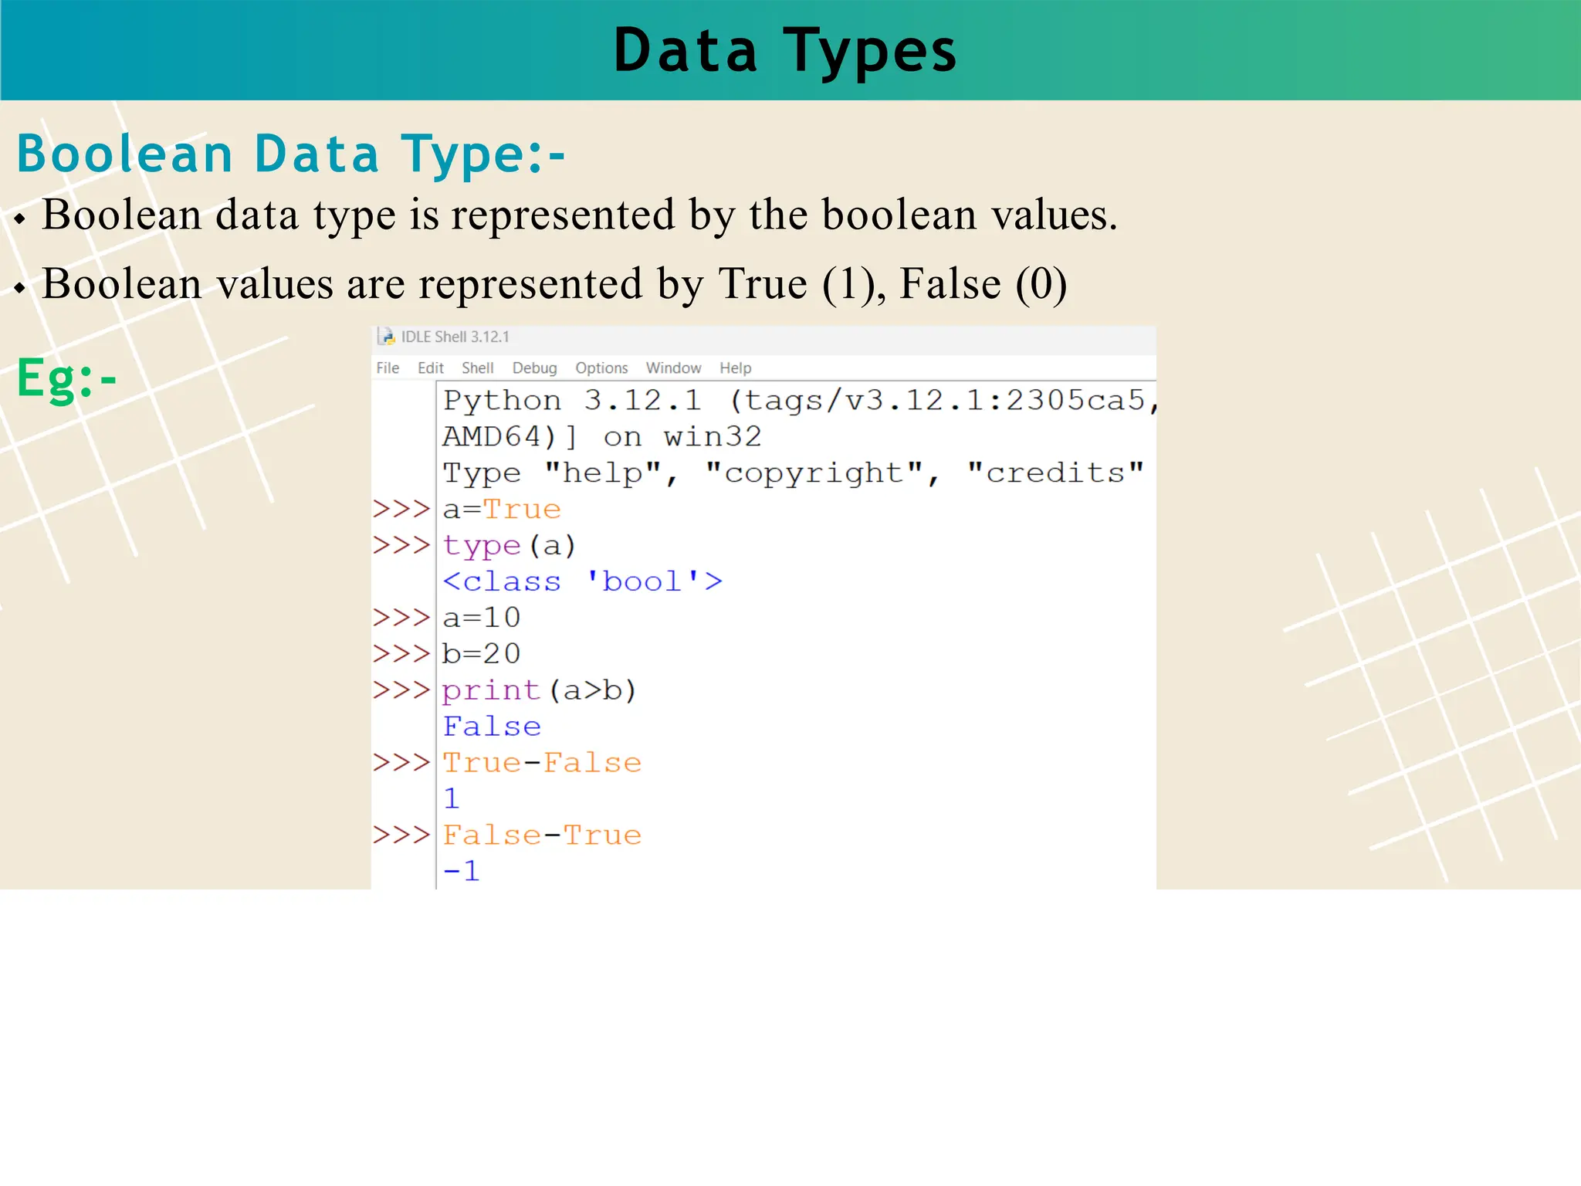This screenshot has height=1186, width=1581.
Task: Open the File menu
Action: (x=388, y=368)
